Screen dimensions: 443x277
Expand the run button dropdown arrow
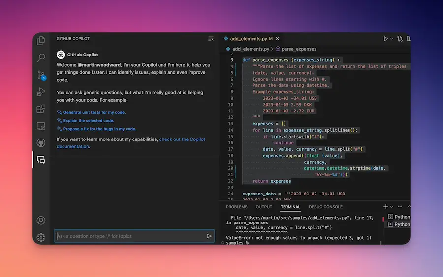coord(392,39)
